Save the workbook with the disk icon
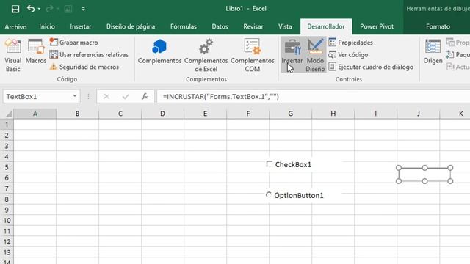This screenshot has height=264, width=470. 15,9
